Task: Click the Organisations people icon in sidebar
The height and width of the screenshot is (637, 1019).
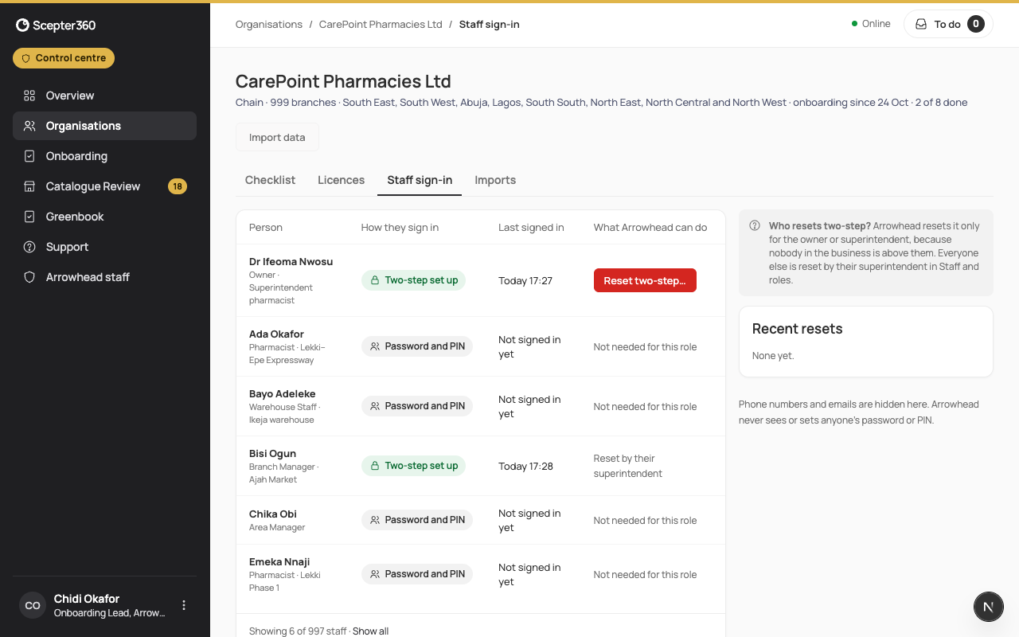Action: 29,126
